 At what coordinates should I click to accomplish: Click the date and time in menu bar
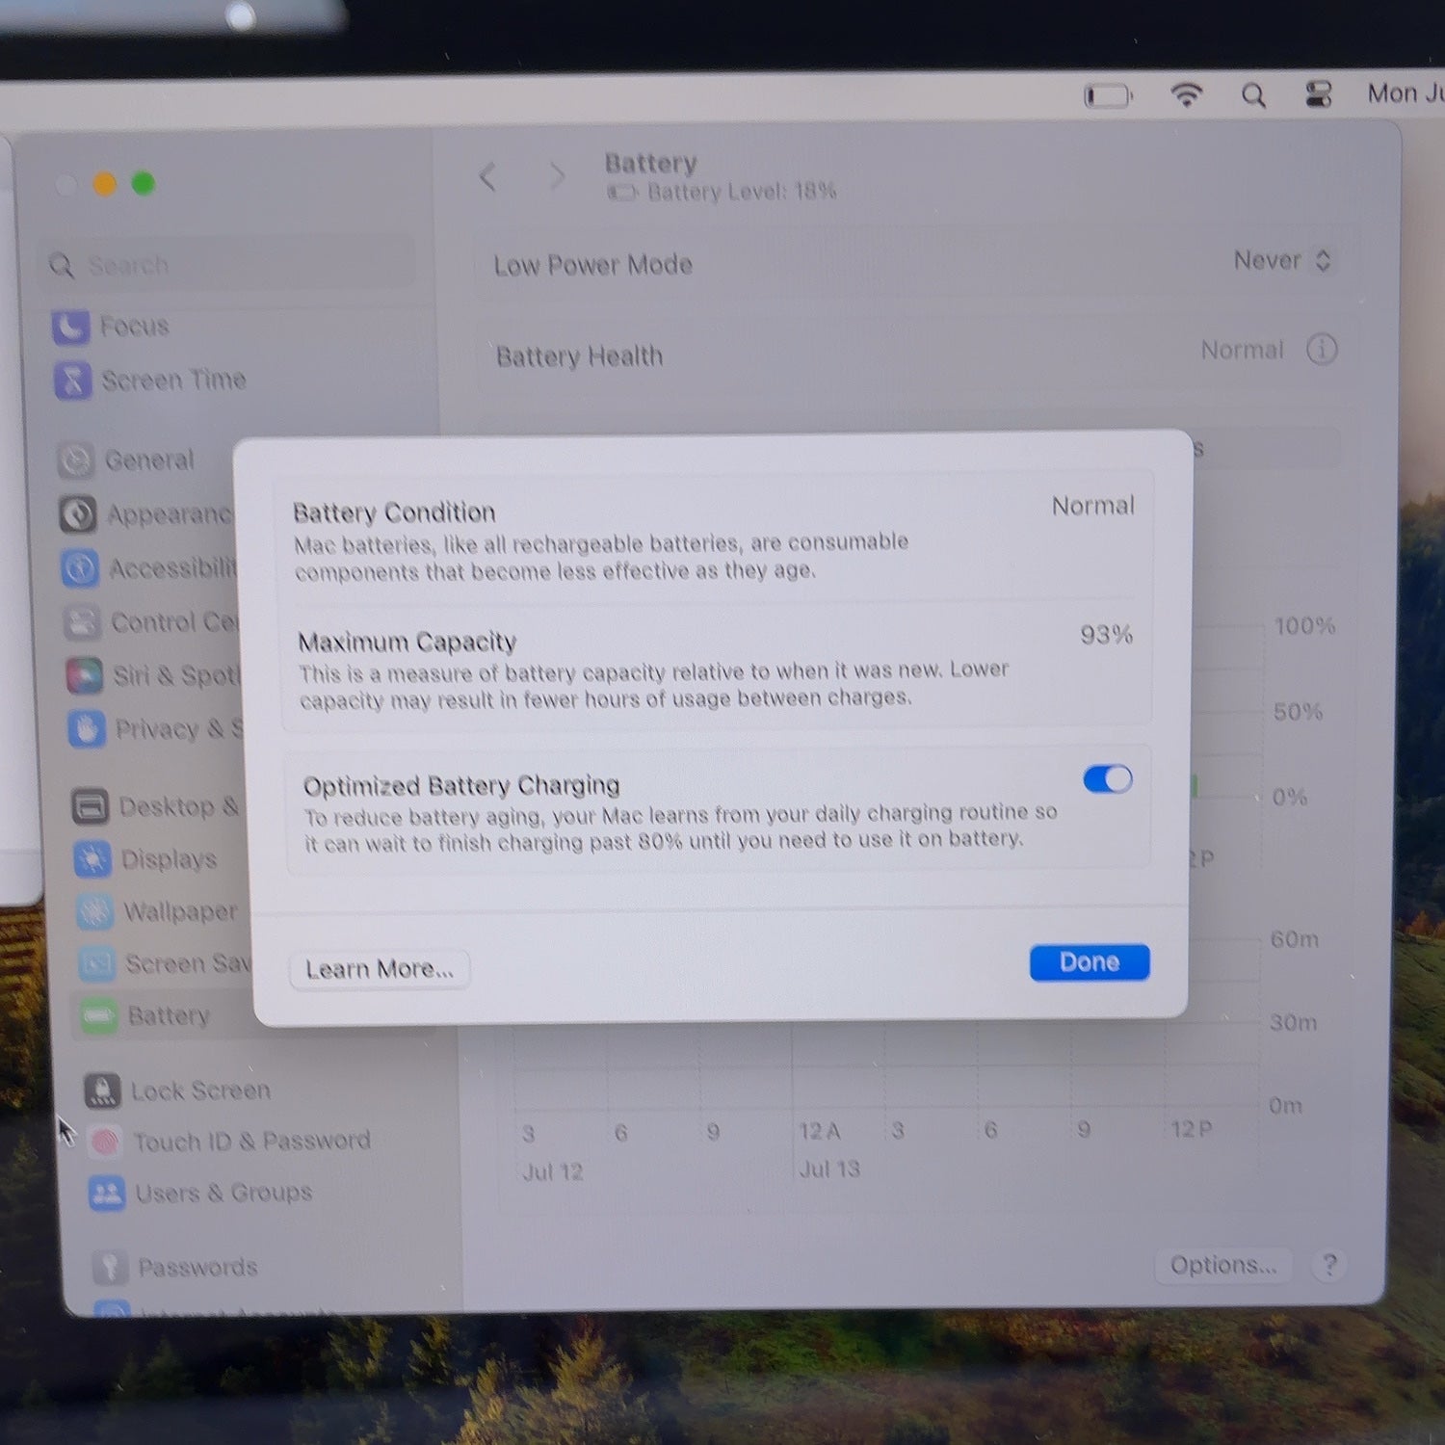click(x=1406, y=93)
